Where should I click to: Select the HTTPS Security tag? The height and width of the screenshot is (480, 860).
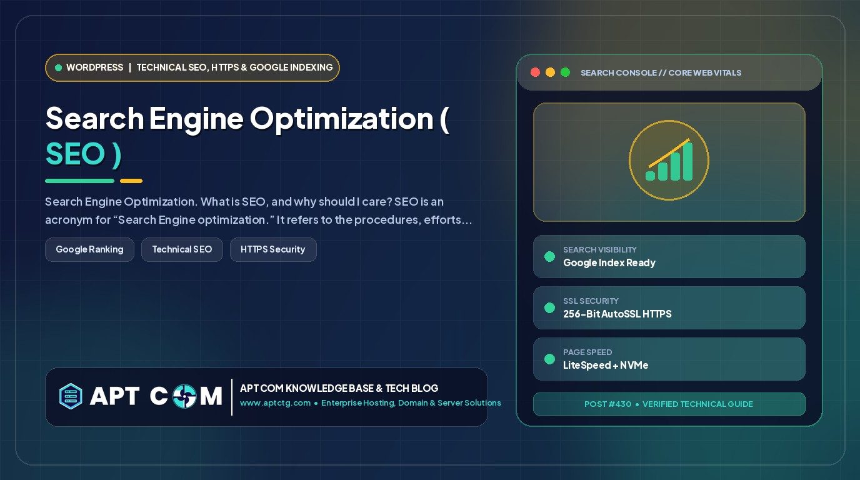pos(273,249)
